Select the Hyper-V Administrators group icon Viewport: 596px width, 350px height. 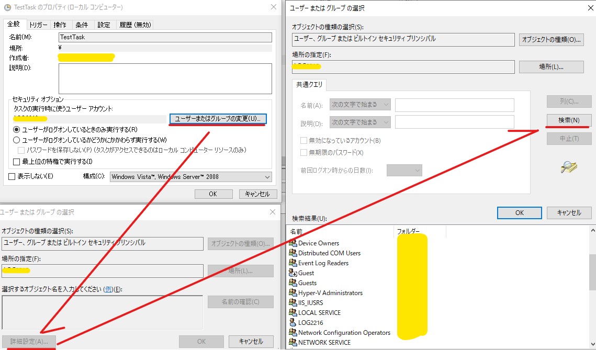click(x=293, y=292)
